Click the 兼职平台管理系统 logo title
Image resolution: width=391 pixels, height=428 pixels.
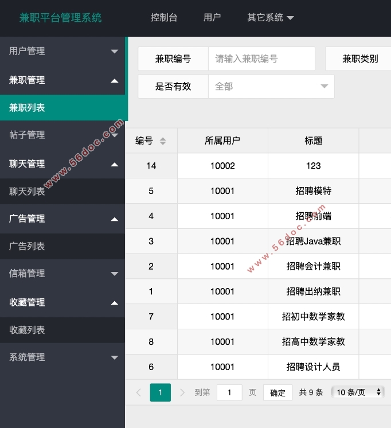tap(60, 18)
